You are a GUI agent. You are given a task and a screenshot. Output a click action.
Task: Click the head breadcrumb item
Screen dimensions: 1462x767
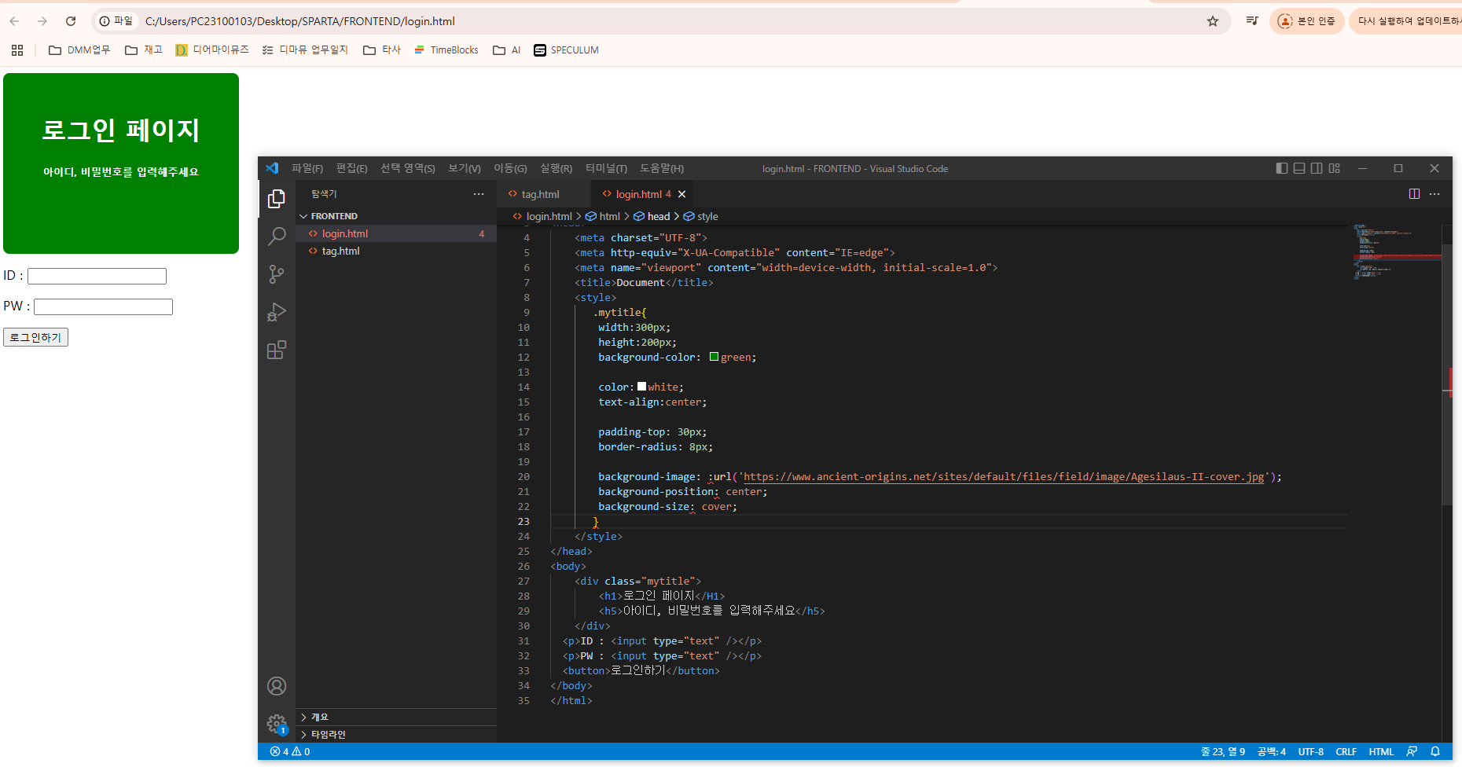(x=652, y=216)
